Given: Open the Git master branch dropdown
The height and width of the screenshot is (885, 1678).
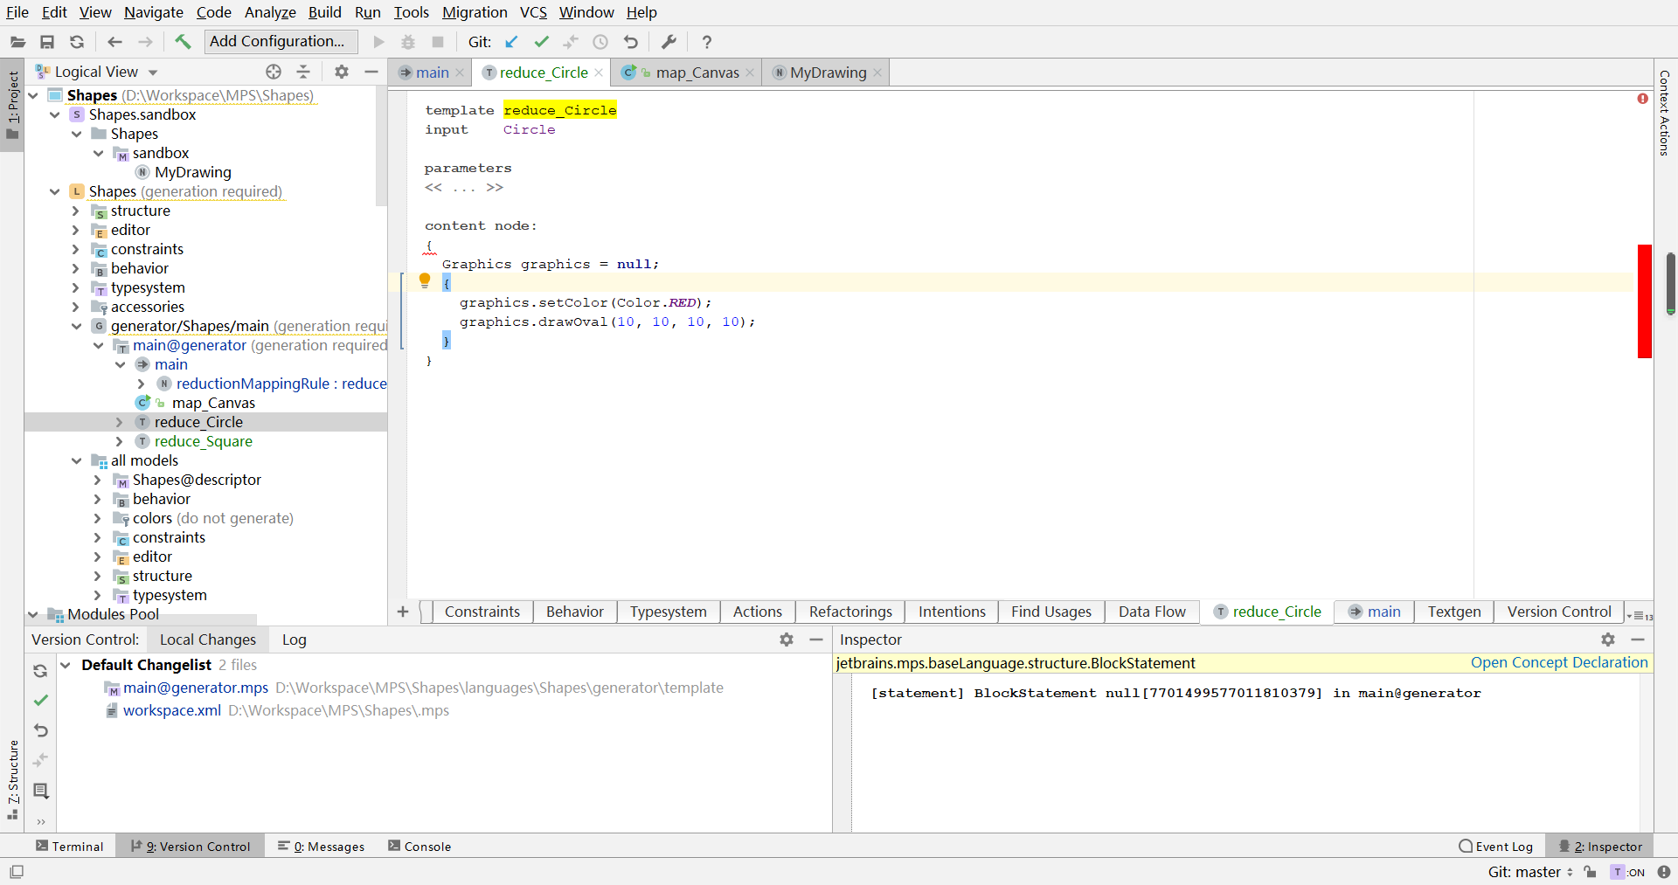Looking at the screenshot, I should (1529, 871).
